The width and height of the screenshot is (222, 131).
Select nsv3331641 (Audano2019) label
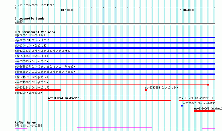pyautogui.click(x=32, y=87)
